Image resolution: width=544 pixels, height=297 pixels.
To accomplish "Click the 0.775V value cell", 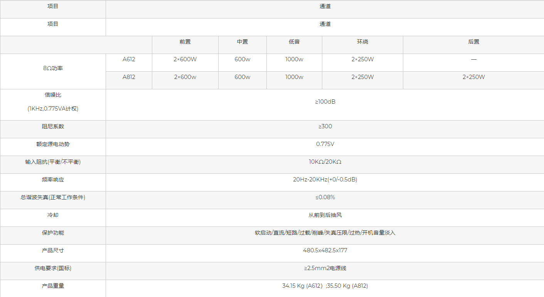I will [x=325, y=144].
